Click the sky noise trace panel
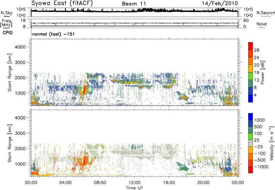The width and height of the screenshot is (275, 190). coord(134,12)
